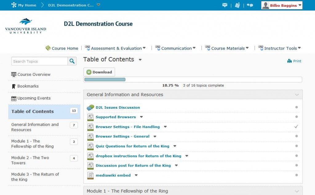This screenshot has width=315, height=195.
Task: Open the Table of Contents heading dropdown
Action: 140,60
